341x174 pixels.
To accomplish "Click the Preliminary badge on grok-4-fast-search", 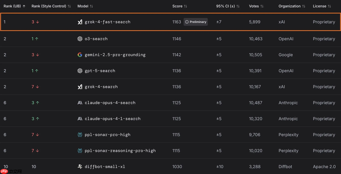I will 196,22.
